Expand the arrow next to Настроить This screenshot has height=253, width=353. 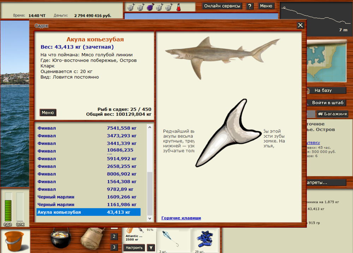pos(151,248)
